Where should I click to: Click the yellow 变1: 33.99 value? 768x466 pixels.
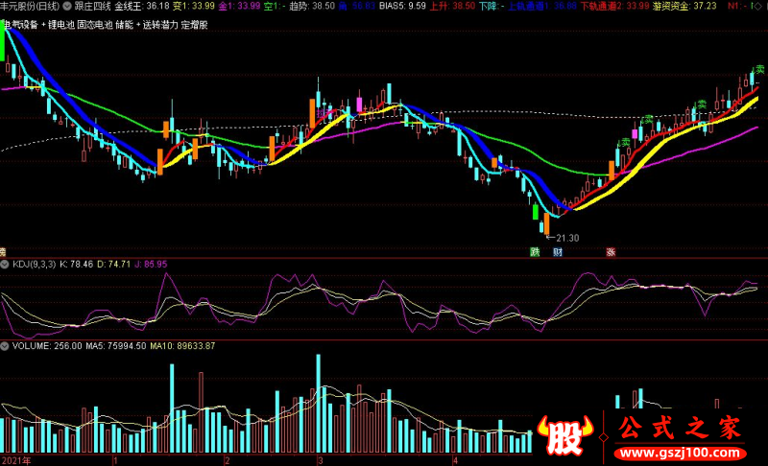(x=194, y=7)
